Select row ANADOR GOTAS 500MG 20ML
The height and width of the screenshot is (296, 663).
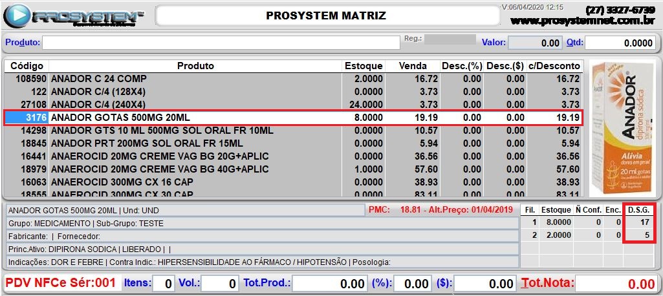[292, 118]
